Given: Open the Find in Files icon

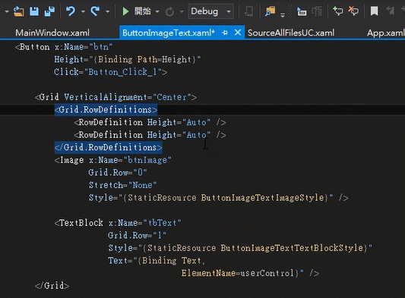Looking at the screenshot, I should 270,11.
